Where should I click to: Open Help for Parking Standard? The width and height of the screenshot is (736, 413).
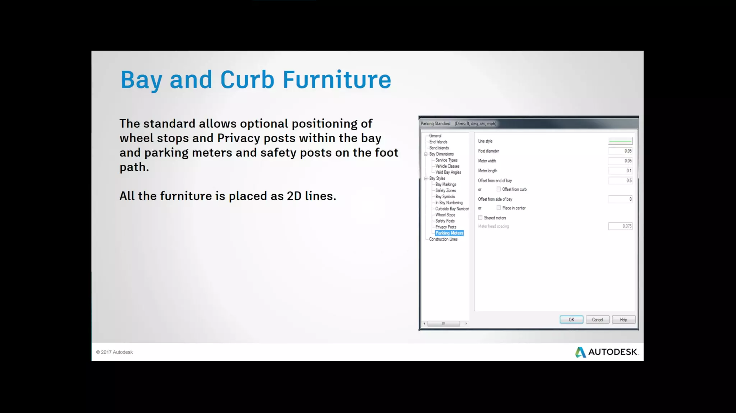coord(624,320)
